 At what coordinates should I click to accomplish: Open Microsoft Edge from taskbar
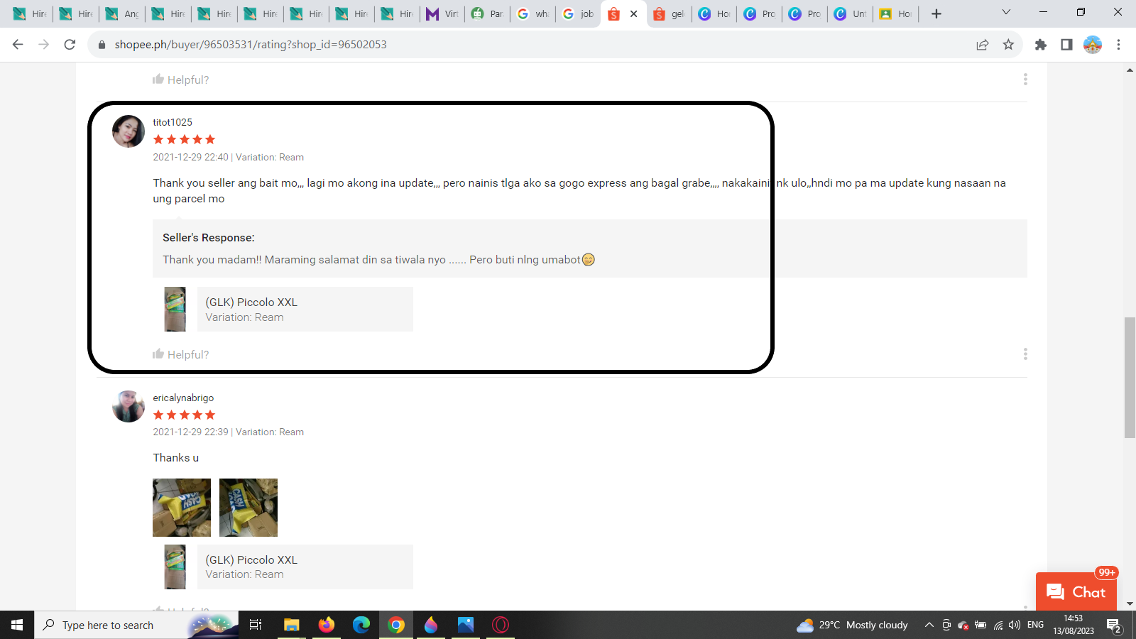point(361,625)
